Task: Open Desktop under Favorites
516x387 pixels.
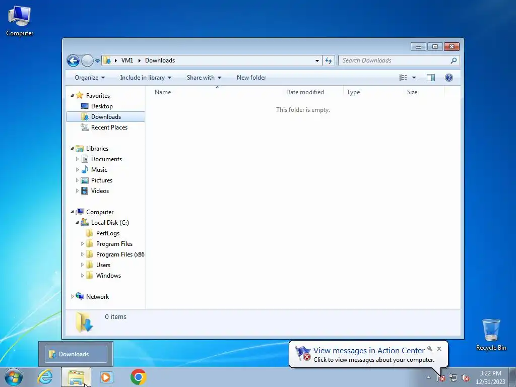Action: [x=102, y=106]
